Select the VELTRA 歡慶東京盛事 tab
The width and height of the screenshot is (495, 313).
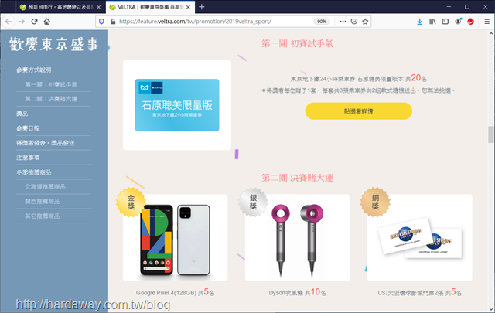[x=150, y=7]
